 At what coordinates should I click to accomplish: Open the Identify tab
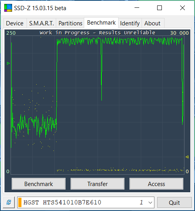click(130, 23)
